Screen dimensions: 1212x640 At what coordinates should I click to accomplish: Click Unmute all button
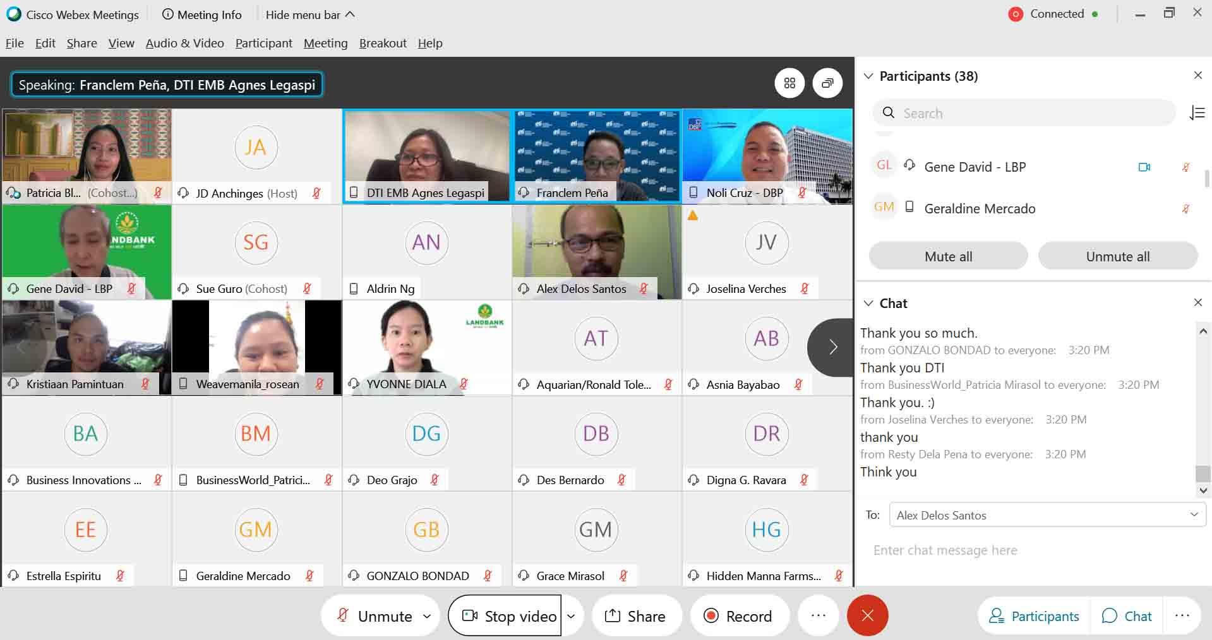pos(1117,256)
